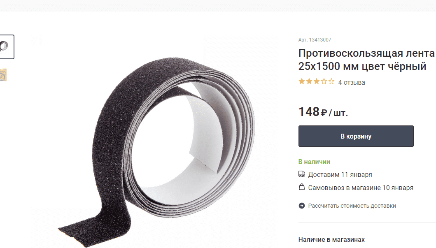Click the fifth empty rating star
The width and height of the screenshot is (436, 248).
pyautogui.click(x=331, y=82)
